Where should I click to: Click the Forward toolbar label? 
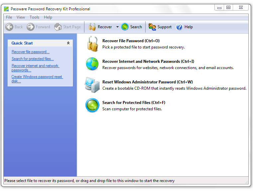click(43, 27)
